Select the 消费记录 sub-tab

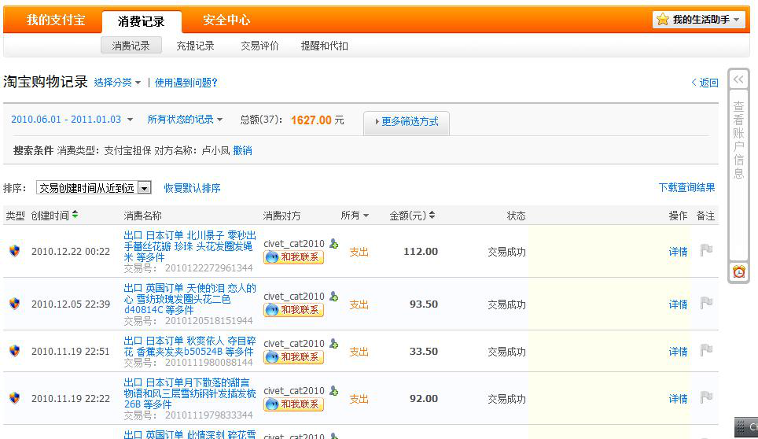point(131,46)
